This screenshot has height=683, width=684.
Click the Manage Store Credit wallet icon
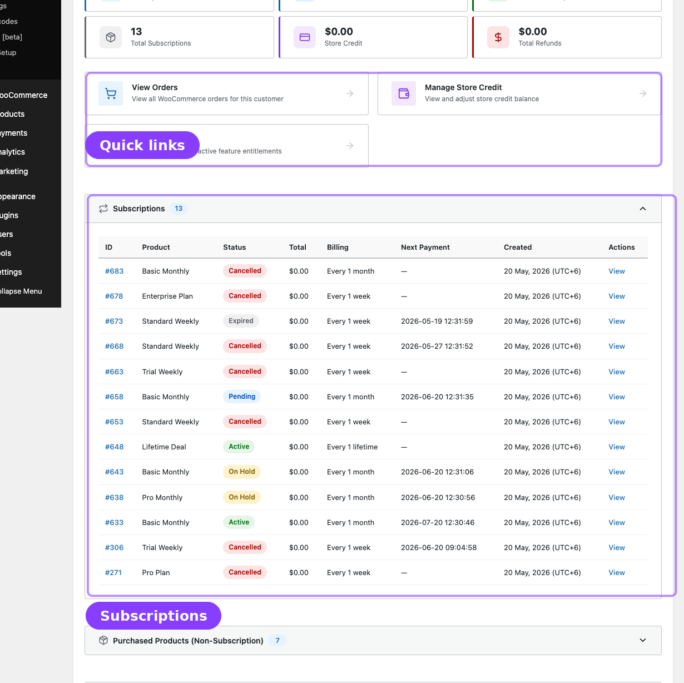pos(404,93)
